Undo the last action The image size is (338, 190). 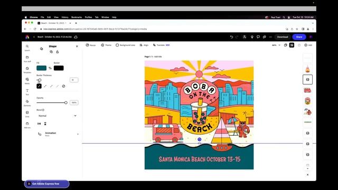pyautogui.click(x=231, y=37)
